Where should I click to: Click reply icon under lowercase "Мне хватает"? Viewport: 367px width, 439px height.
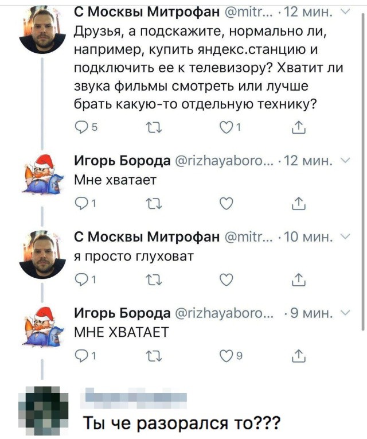[81, 203]
